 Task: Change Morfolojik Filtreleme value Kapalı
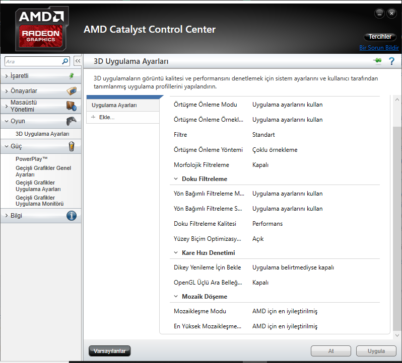260,165
